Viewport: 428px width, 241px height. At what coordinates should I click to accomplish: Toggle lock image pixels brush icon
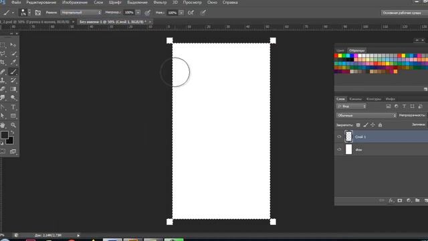[366, 125]
